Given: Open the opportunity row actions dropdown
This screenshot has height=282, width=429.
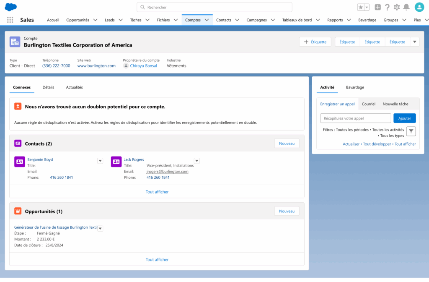Looking at the screenshot, I should [101, 228].
